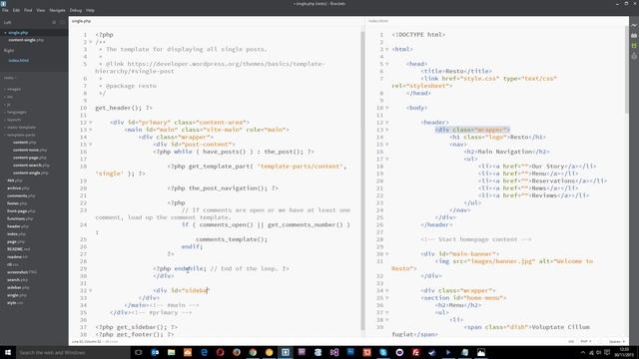Image resolution: width=639 pixels, height=359 pixels.
Task: Open content-none.php in template-parts
Action: [30, 150]
